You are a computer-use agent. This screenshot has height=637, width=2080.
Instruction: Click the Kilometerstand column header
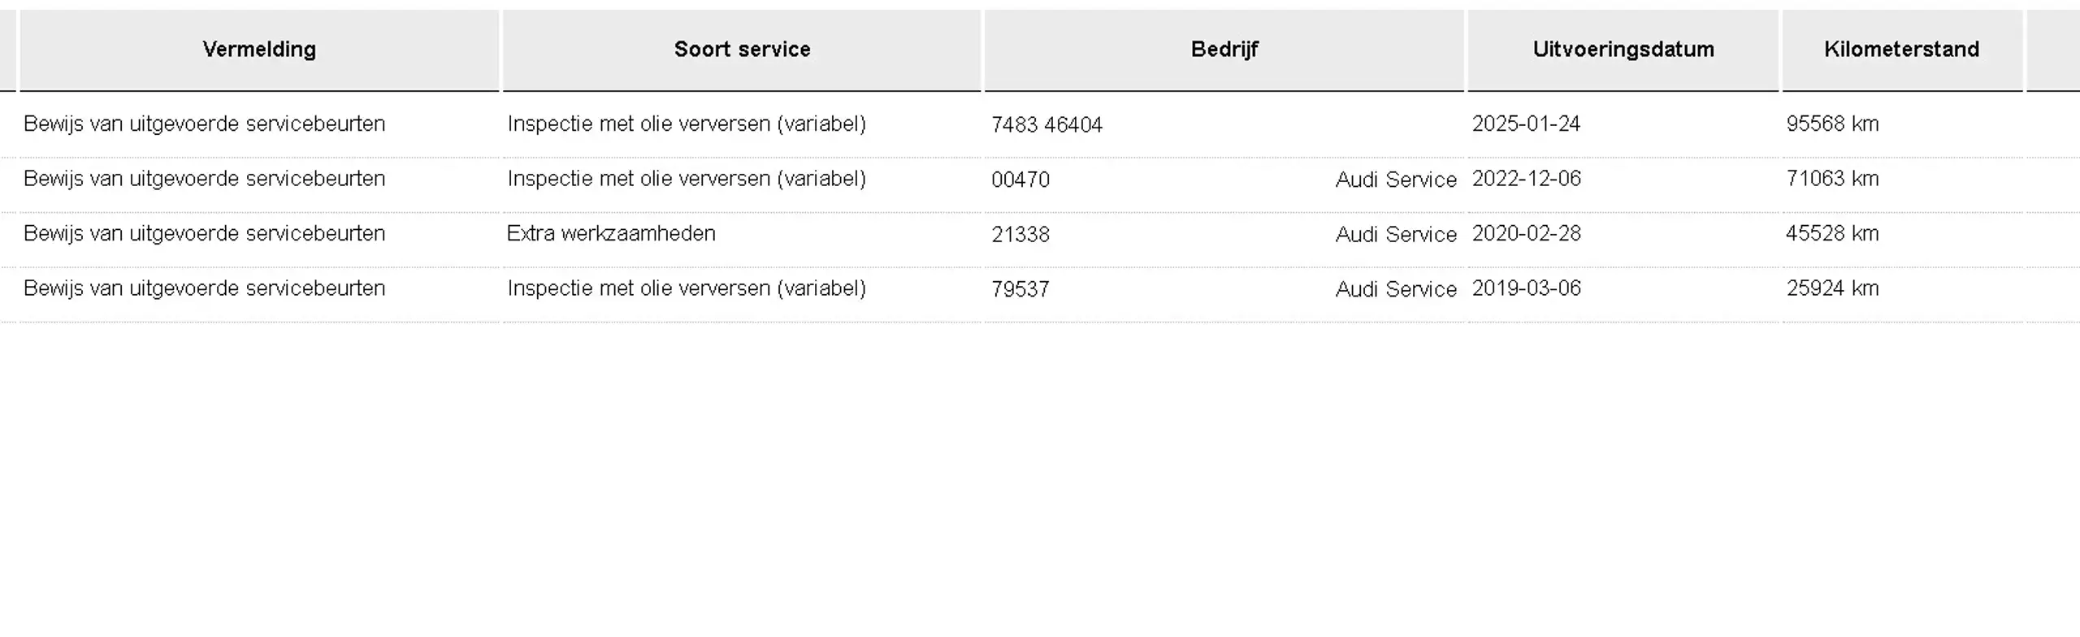(x=1902, y=50)
